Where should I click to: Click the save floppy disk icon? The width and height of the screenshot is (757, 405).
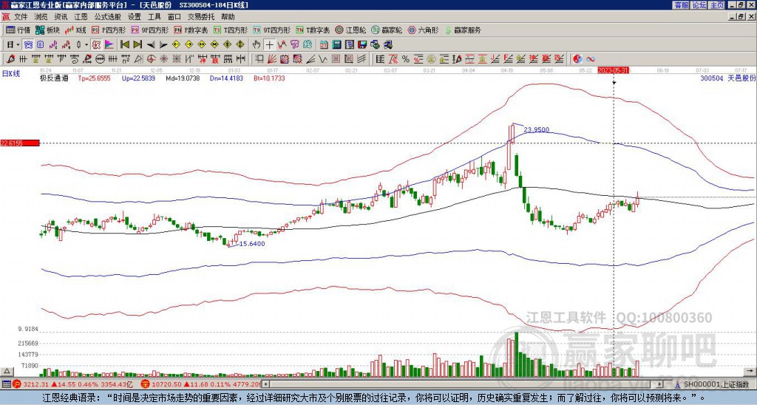(x=362, y=45)
